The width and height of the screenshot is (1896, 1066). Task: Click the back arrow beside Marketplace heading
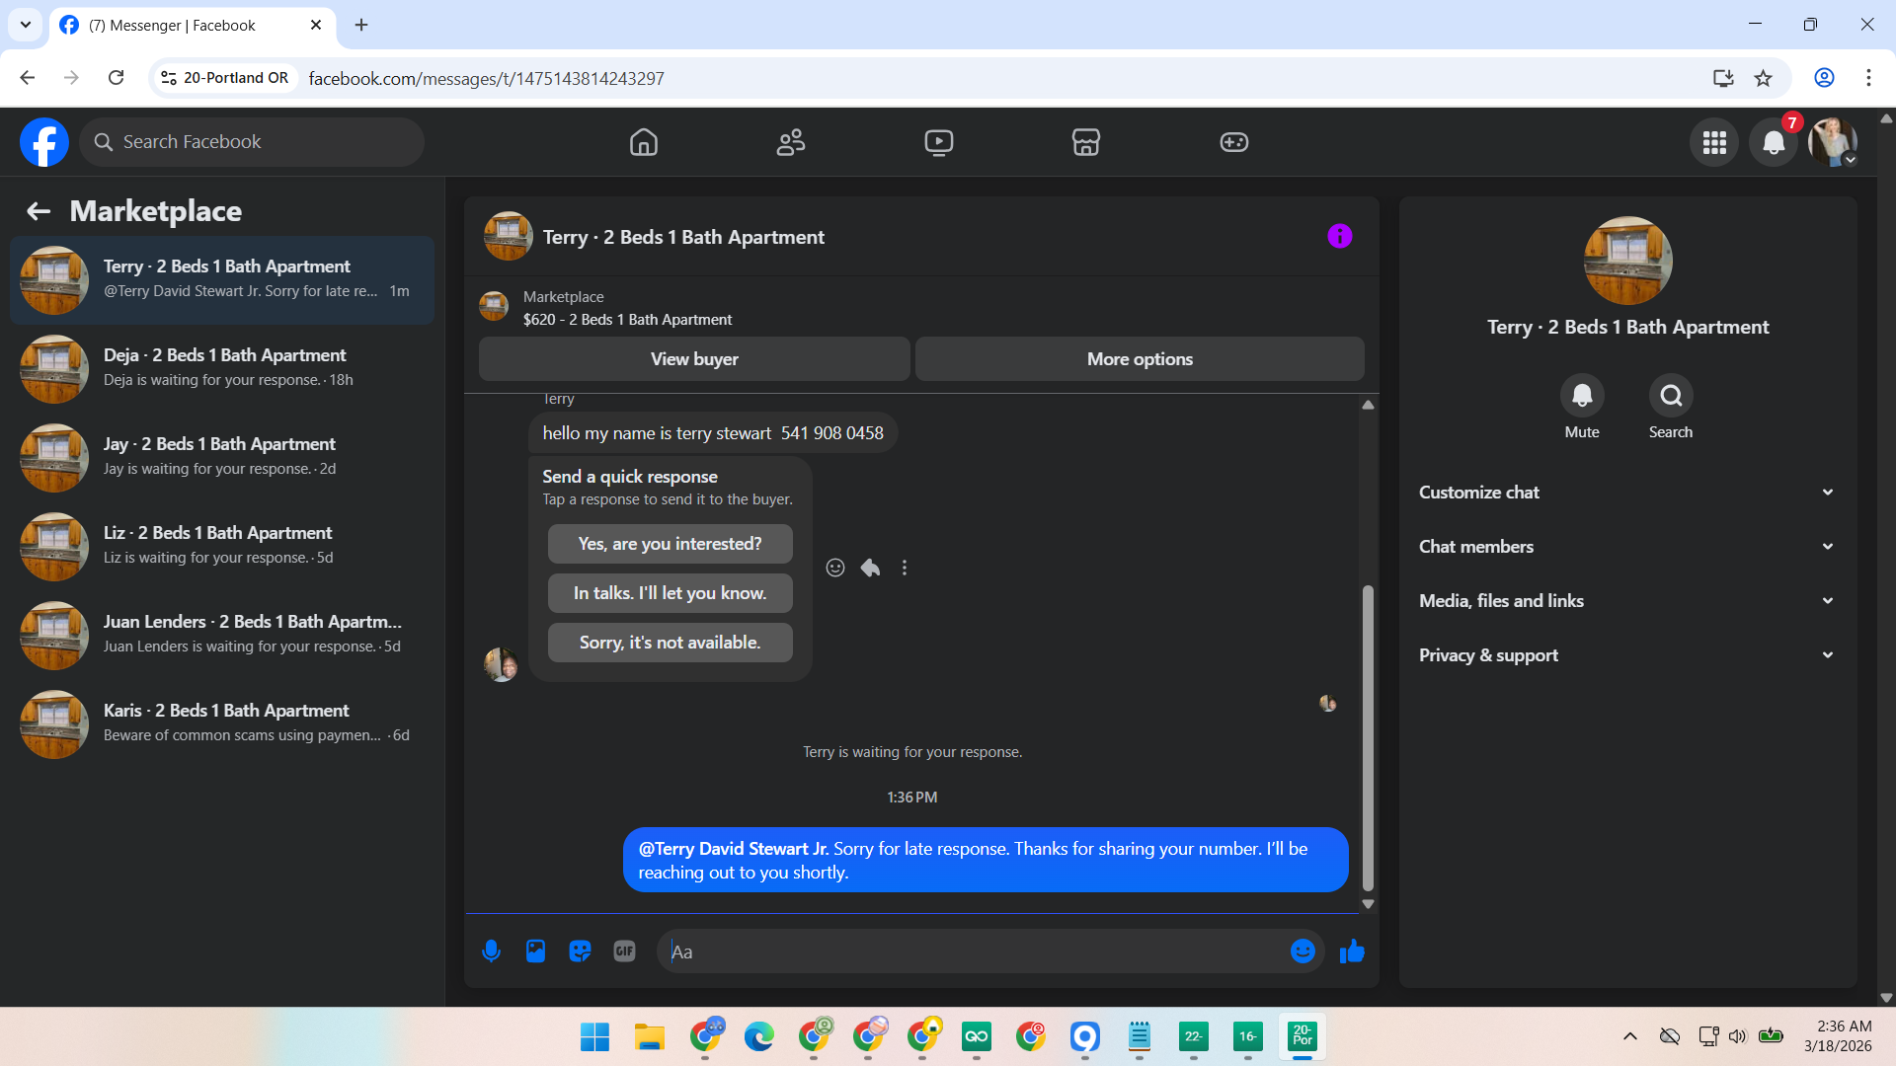coord(39,211)
